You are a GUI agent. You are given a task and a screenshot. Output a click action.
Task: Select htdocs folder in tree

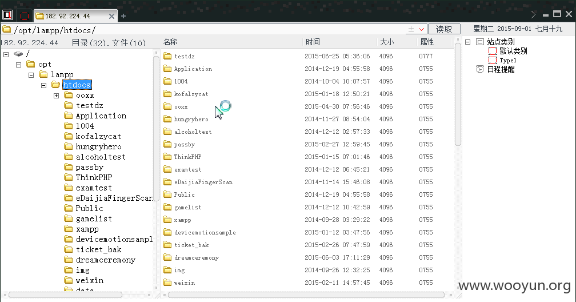[77, 85]
